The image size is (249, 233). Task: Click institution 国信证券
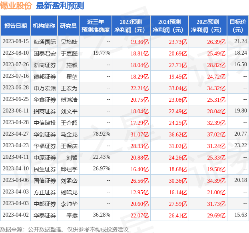tap(45, 181)
